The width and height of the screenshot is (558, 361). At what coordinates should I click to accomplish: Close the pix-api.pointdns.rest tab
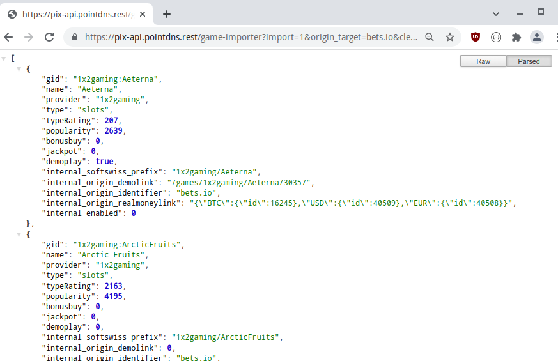[143, 14]
